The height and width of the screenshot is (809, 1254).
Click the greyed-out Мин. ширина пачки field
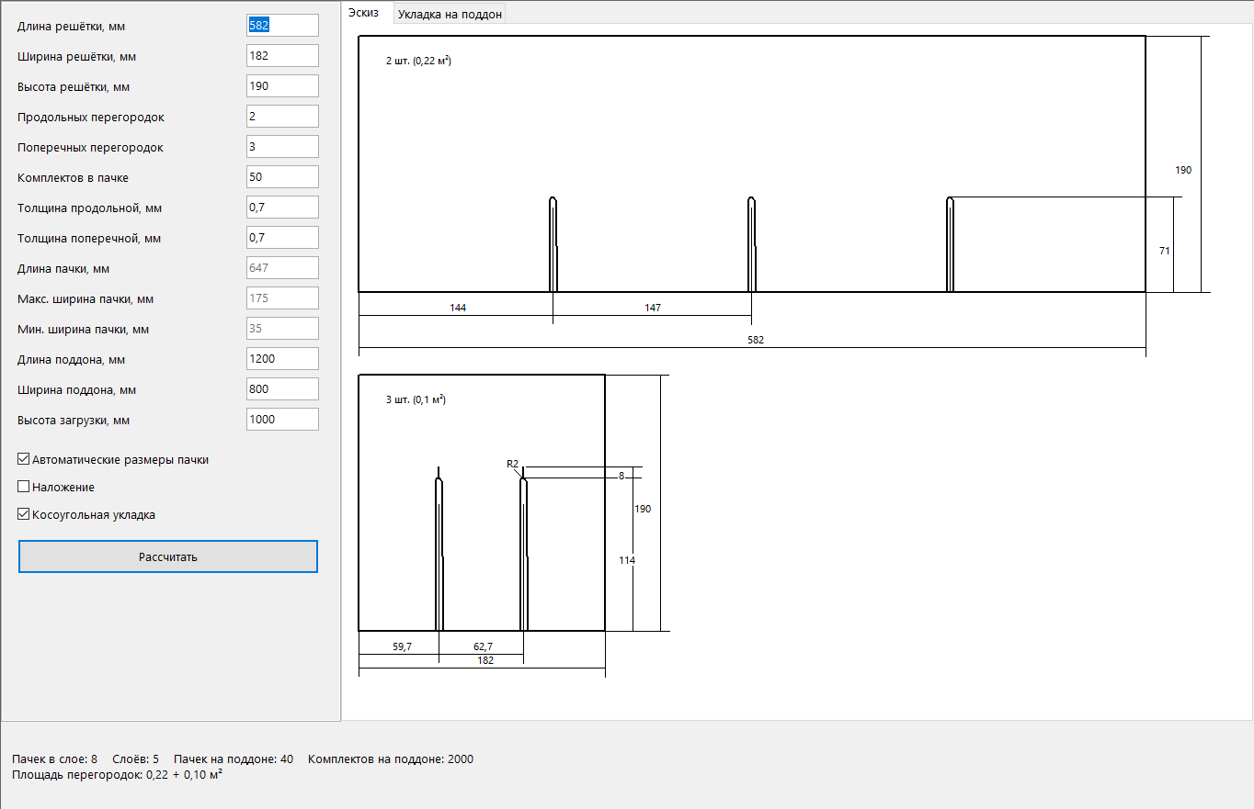click(x=282, y=329)
